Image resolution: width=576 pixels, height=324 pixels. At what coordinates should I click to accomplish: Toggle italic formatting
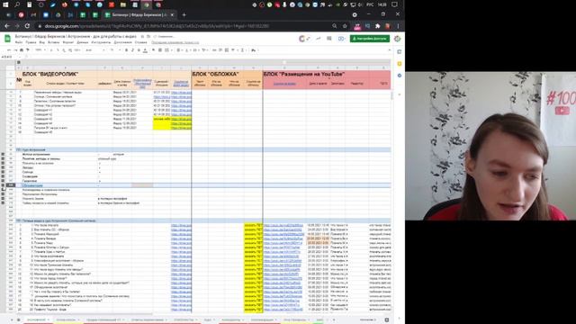point(132,50)
